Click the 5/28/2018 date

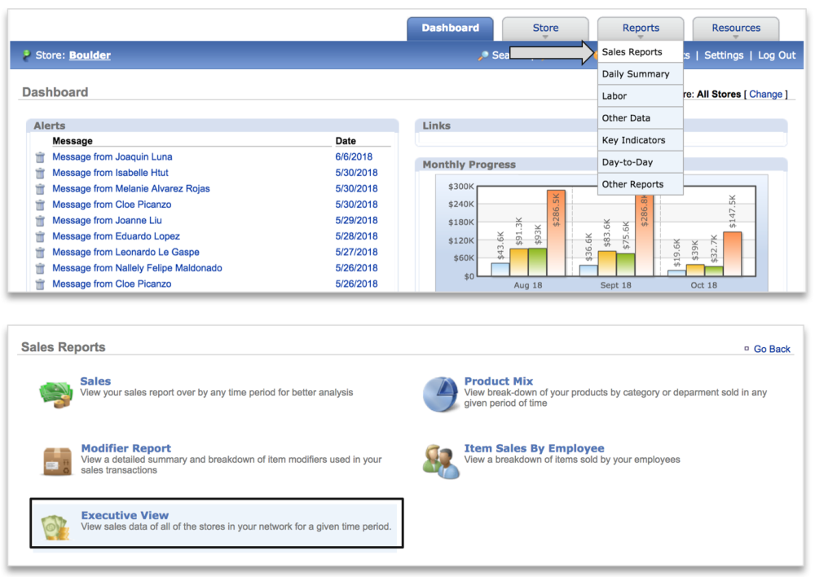point(356,236)
